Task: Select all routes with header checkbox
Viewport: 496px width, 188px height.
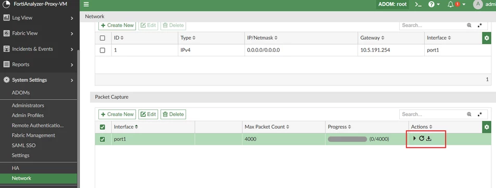Action: click(x=103, y=38)
